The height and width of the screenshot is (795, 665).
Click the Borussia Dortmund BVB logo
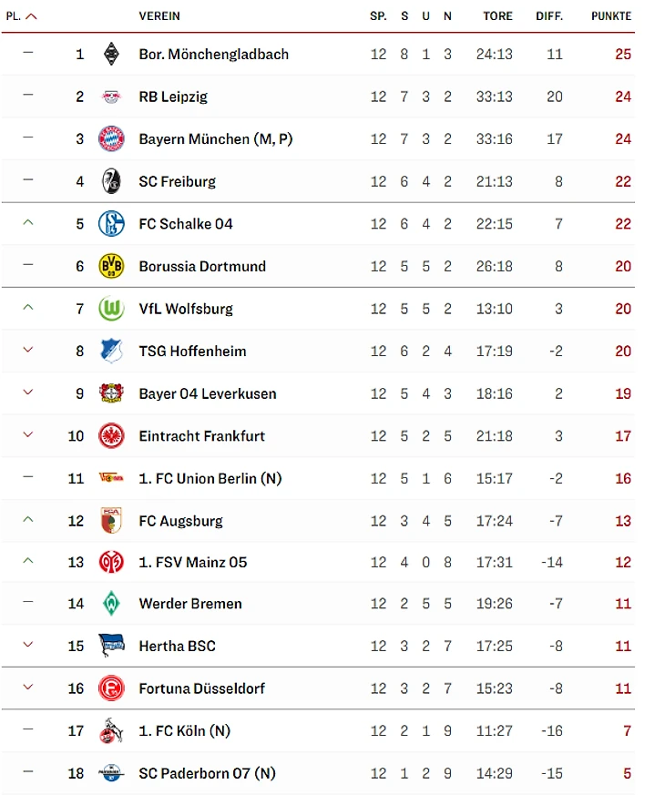(111, 266)
